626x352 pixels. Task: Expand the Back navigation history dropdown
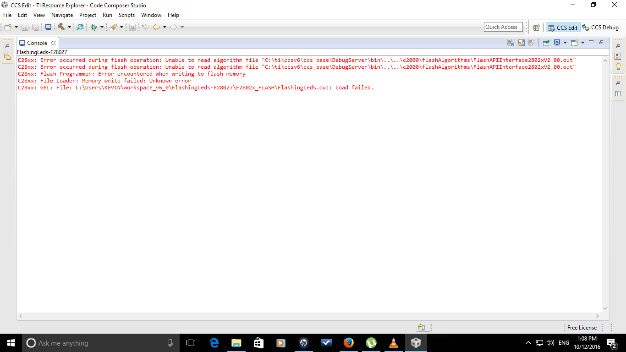(165, 27)
